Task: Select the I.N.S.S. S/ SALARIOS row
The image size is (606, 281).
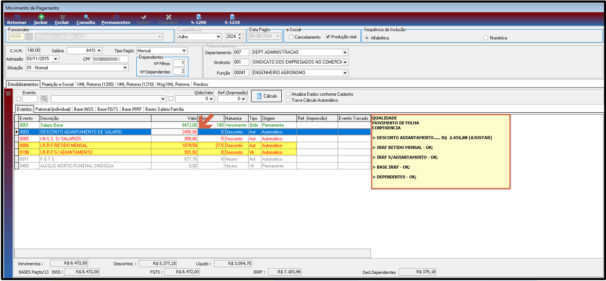Action: pyautogui.click(x=192, y=139)
